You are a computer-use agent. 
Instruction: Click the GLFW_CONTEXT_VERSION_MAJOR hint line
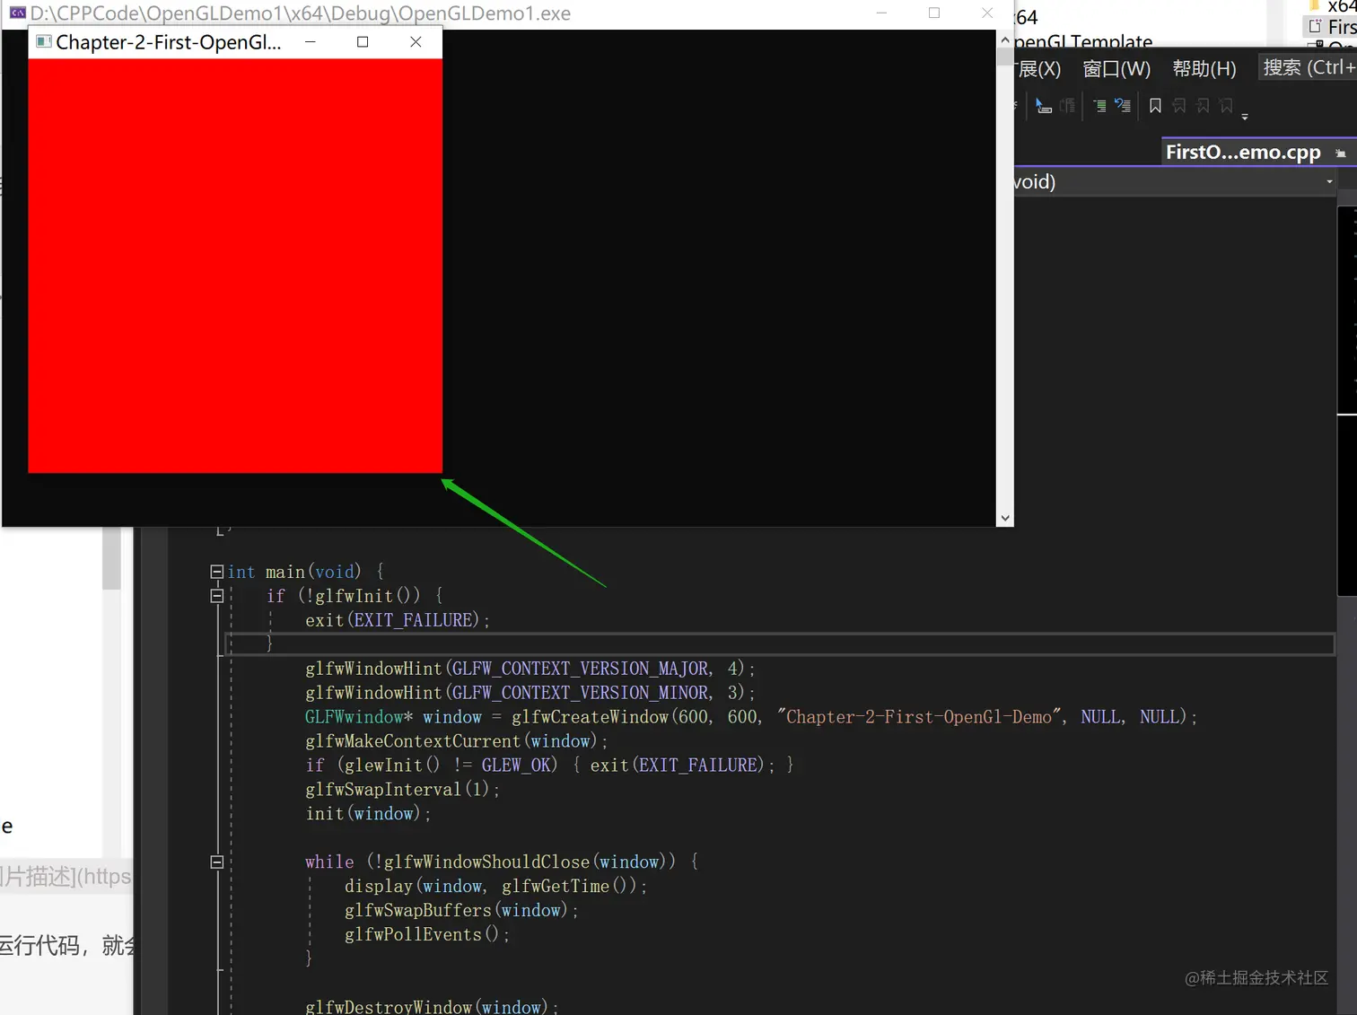coord(530,669)
